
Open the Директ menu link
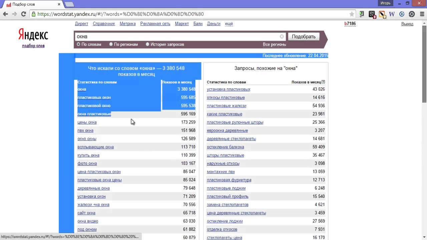coord(81,24)
